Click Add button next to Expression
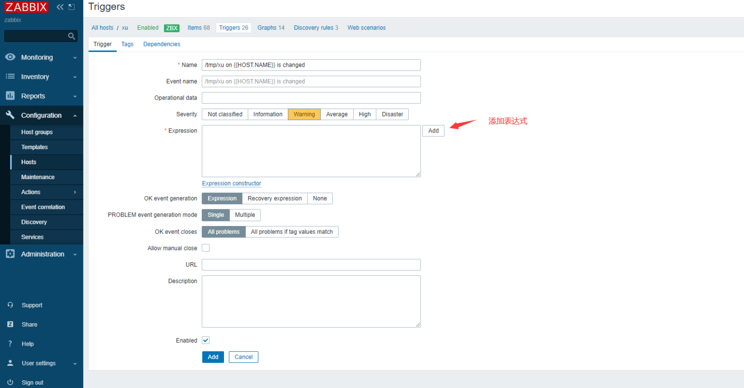The image size is (744, 388). tap(433, 131)
